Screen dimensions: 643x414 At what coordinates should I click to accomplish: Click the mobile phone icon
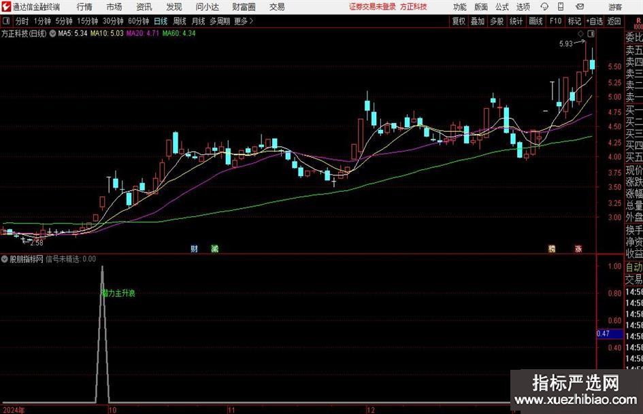pyautogui.click(x=561, y=7)
